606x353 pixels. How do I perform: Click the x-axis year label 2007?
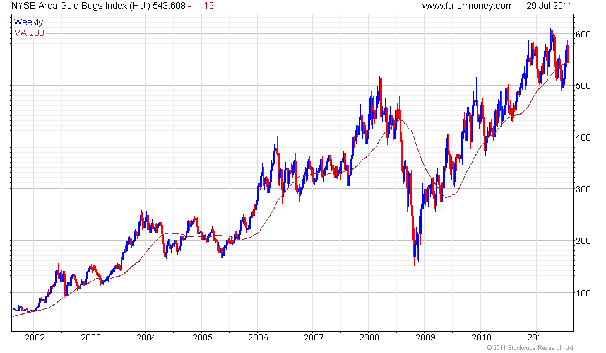[x=314, y=337]
